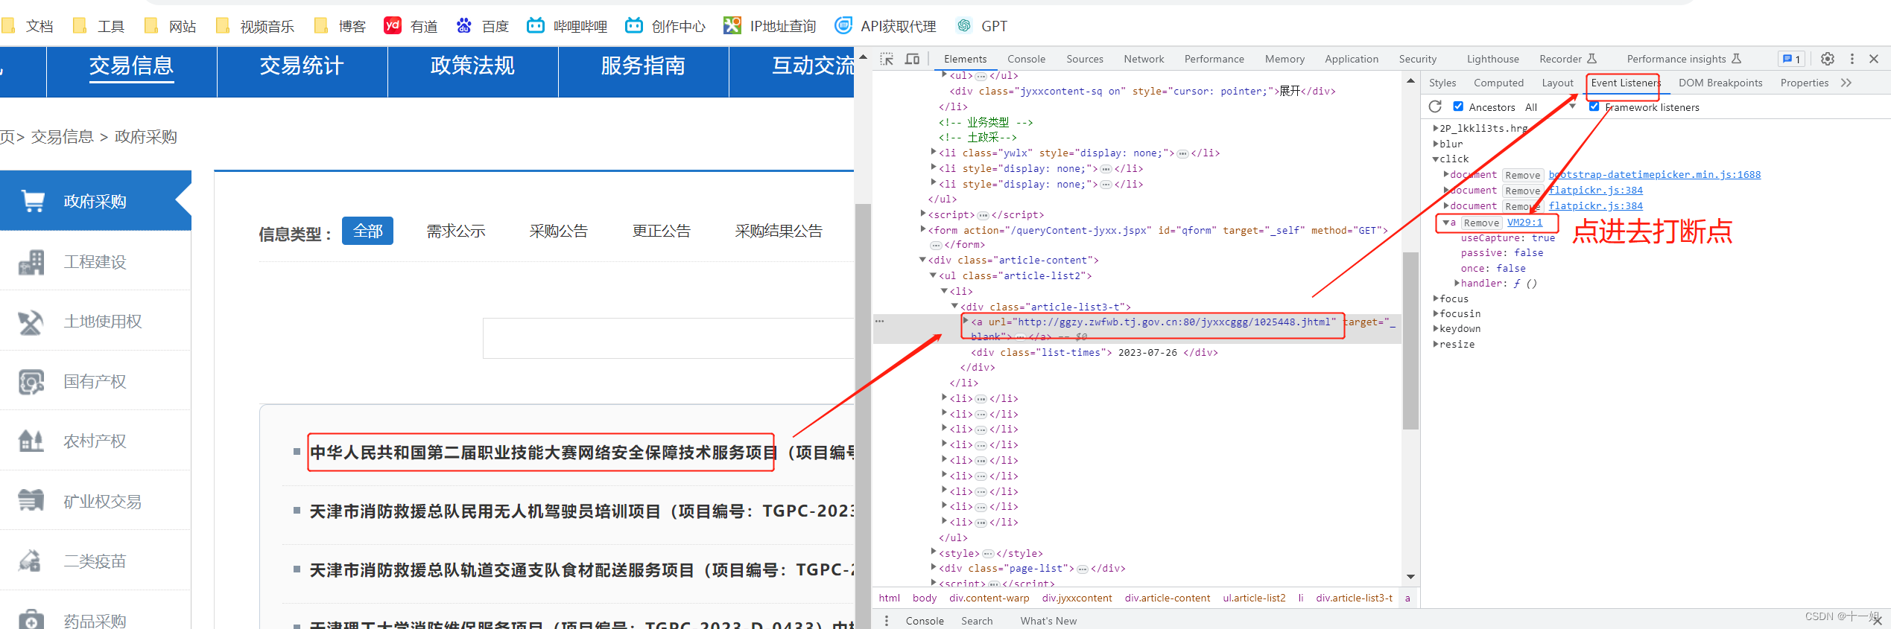The image size is (1891, 629).
Task: Open drawer menu dots beside Console
Action: [886, 620]
